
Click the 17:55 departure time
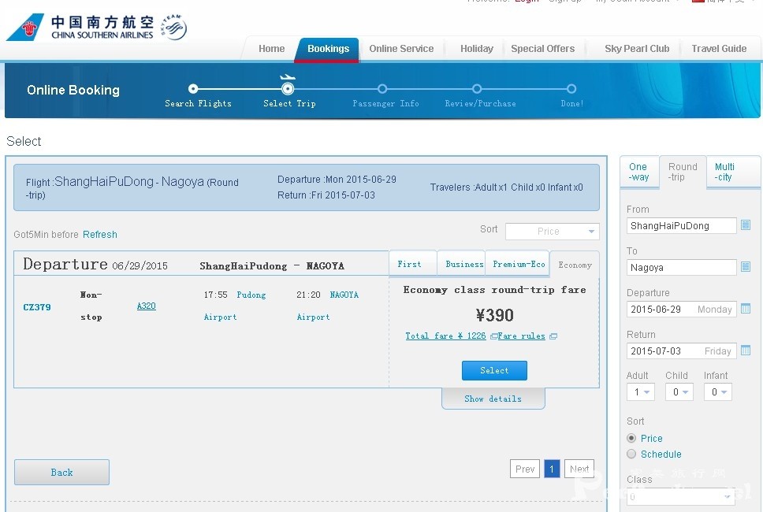coord(215,295)
